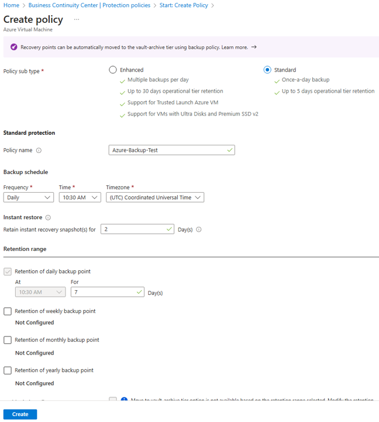Open the Frequency dropdown set to Daily
This screenshot has width=379, height=422.
(x=29, y=198)
